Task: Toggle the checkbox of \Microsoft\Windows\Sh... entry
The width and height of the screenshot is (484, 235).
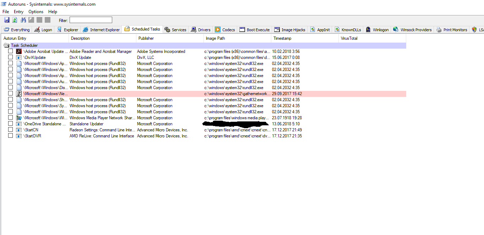Action: [11, 100]
